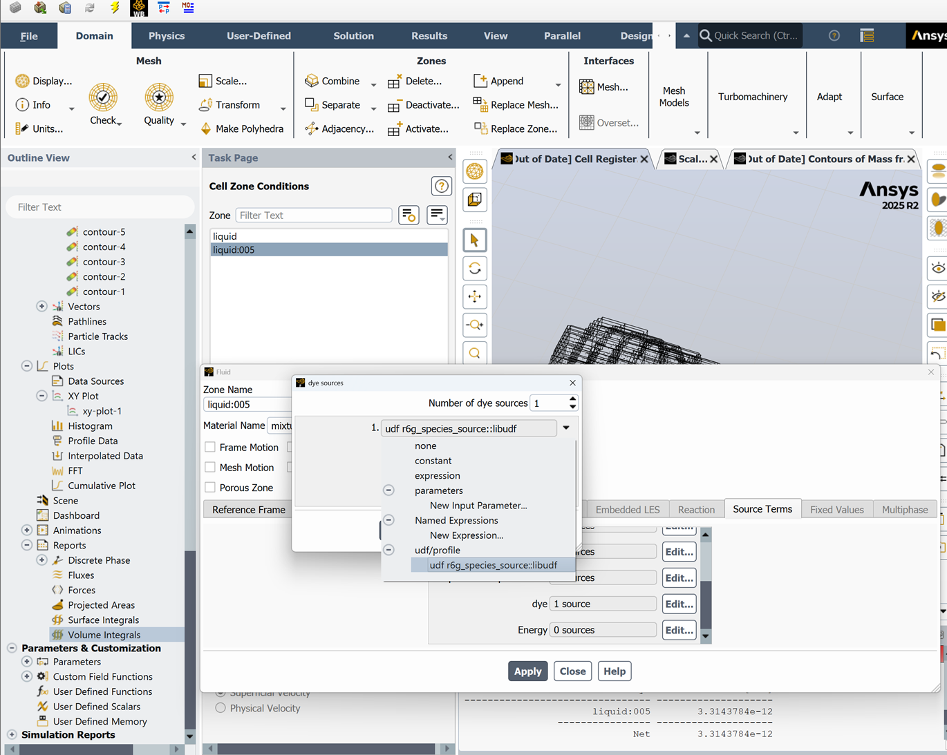947x755 pixels.
Task: Enable the Frame Motion checkbox
Action: [210, 448]
